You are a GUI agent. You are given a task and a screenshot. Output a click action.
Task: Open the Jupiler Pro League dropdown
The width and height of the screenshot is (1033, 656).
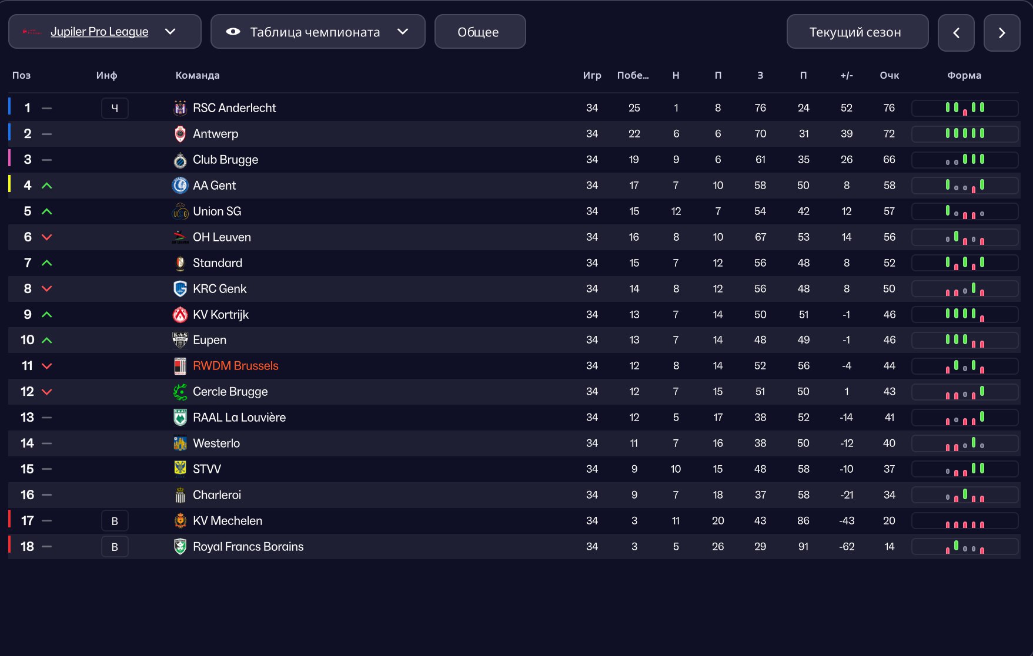point(105,32)
